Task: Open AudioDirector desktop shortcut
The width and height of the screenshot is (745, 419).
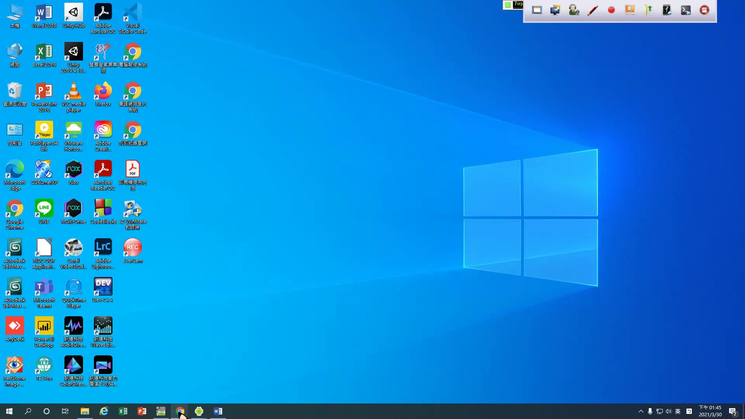Action: tap(73, 332)
